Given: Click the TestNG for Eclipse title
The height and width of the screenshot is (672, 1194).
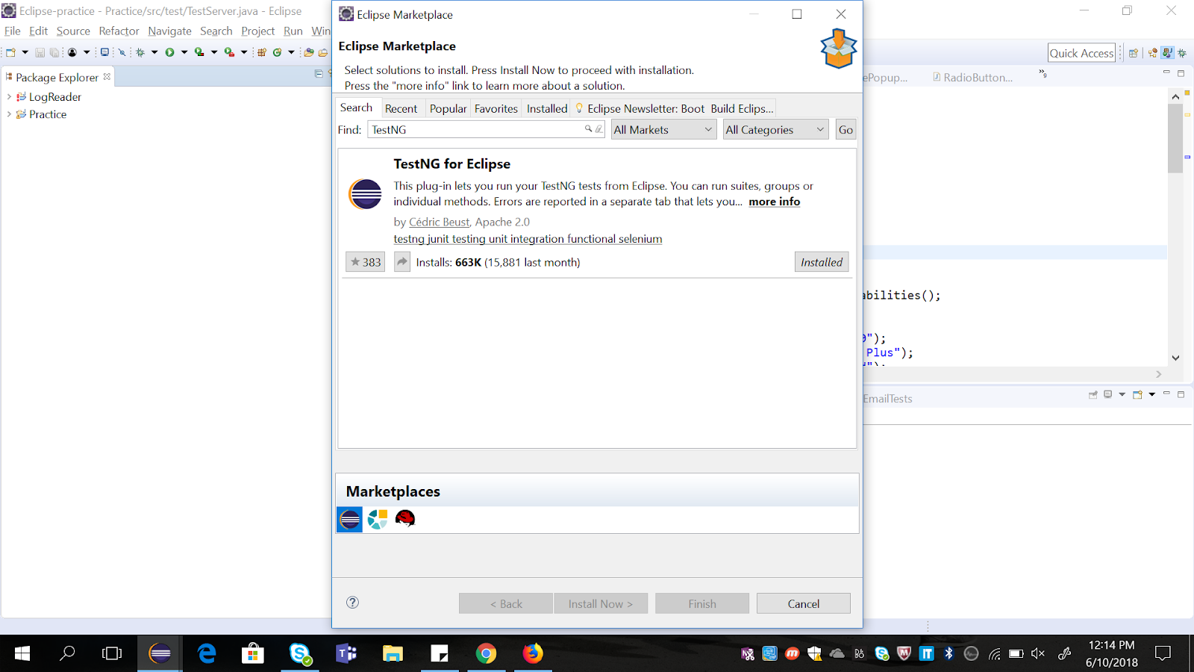Looking at the screenshot, I should [x=452, y=164].
